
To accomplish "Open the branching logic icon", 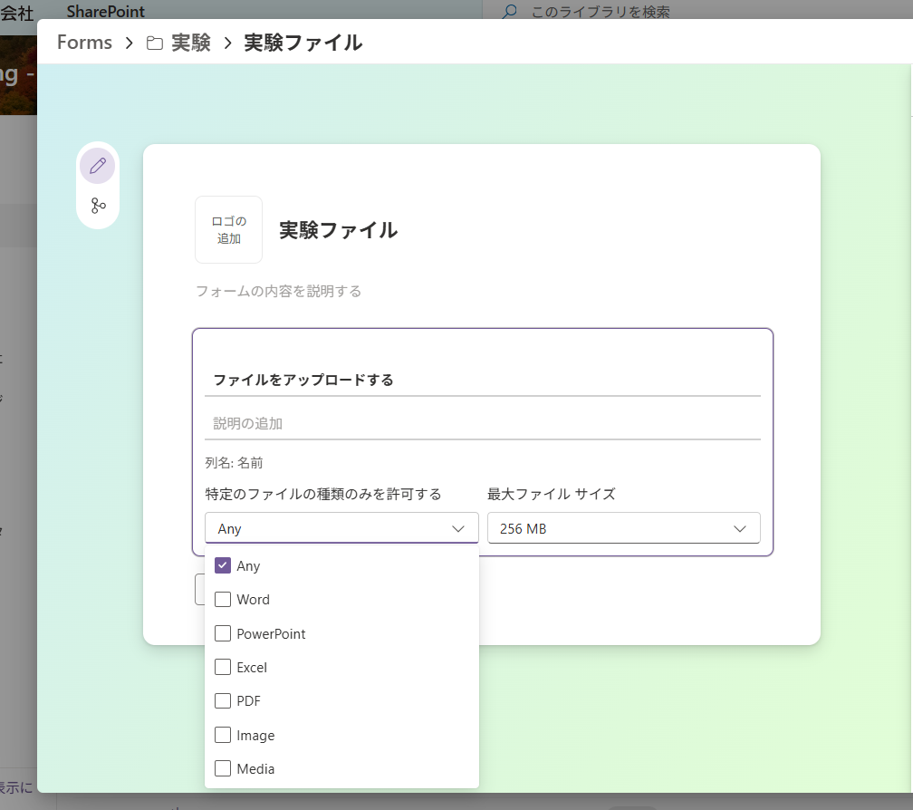I will pos(98,206).
